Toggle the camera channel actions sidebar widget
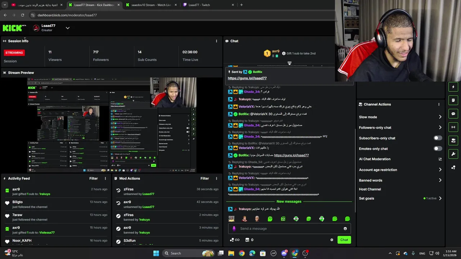 pos(453,141)
